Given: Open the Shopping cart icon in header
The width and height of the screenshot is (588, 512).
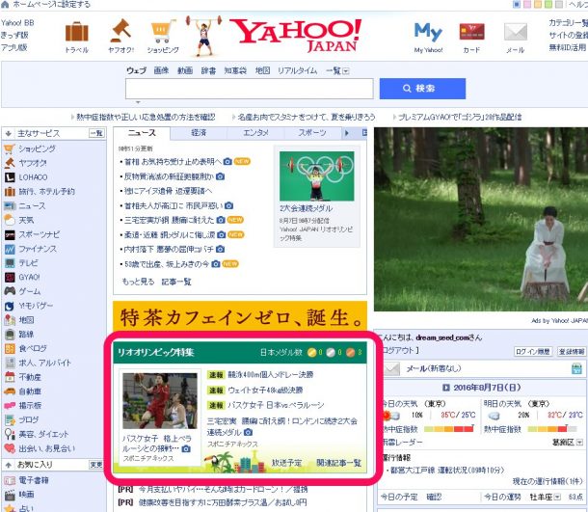Looking at the screenshot, I should point(163,31).
